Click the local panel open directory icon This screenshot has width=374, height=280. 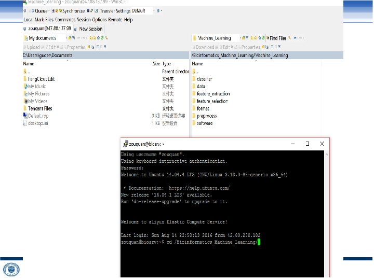pos(70,38)
